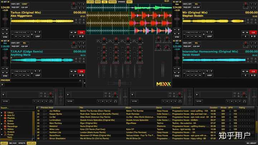Click fast-forward on the Tarkus (Original Mix) deck
Screen dimensions: 258x145
[x=75, y=33]
